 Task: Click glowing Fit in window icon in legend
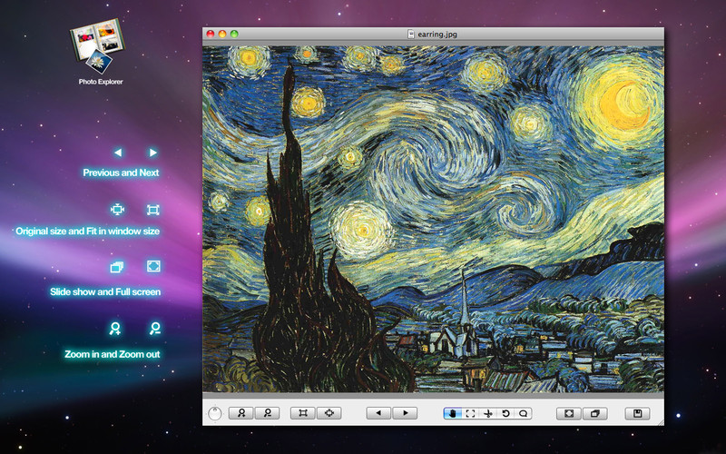tap(152, 210)
